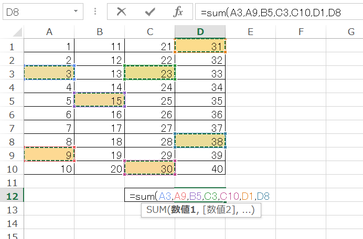Click cell containing value 21
Viewport: 363px width, 239px height.
tap(150, 45)
